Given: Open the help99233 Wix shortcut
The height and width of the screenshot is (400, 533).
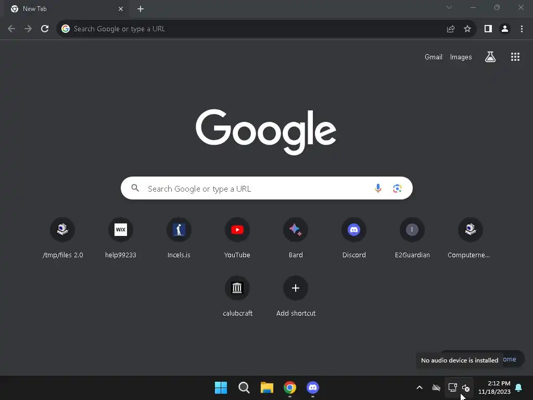Looking at the screenshot, I should coord(121,239).
